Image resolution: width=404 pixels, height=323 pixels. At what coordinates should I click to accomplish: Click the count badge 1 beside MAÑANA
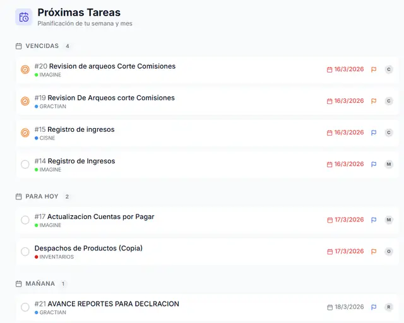point(63,284)
